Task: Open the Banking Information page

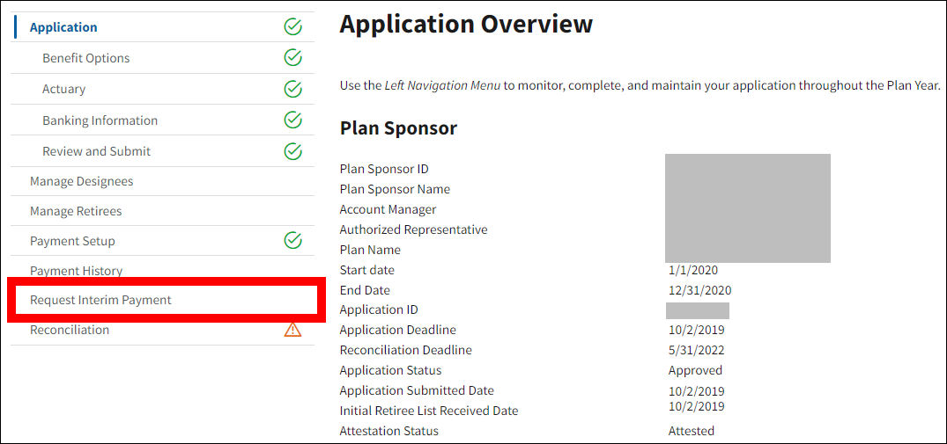Action: 100,120
